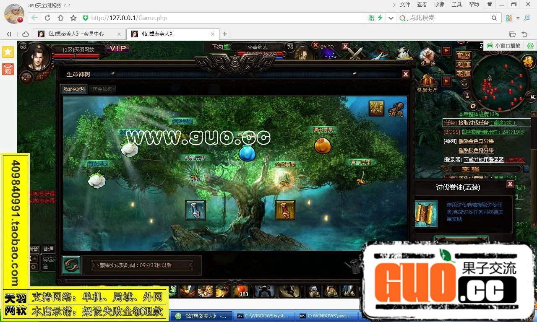Open the 榜 ranking button

coord(528,62)
